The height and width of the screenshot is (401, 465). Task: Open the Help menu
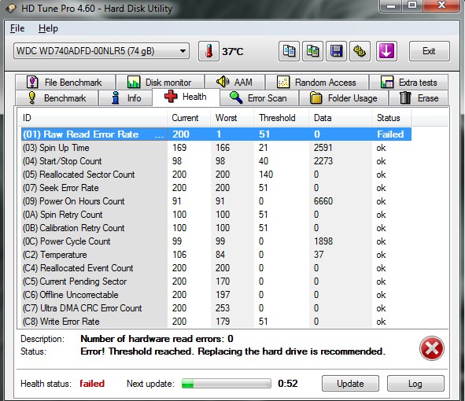[x=48, y=28]
